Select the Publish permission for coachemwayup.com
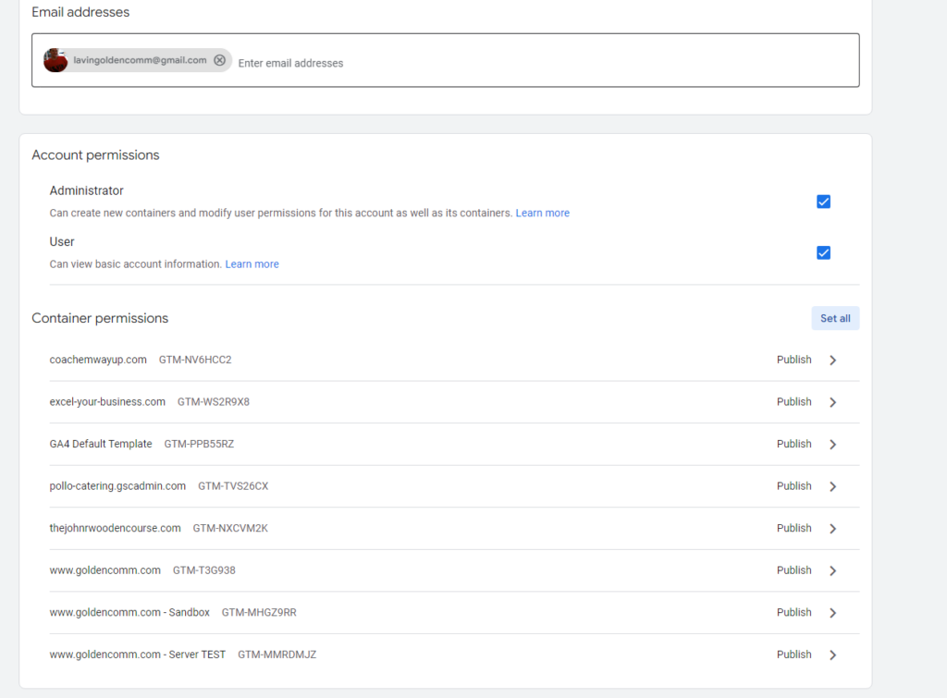Screen dimensions: 947x698 pos(793,360)
